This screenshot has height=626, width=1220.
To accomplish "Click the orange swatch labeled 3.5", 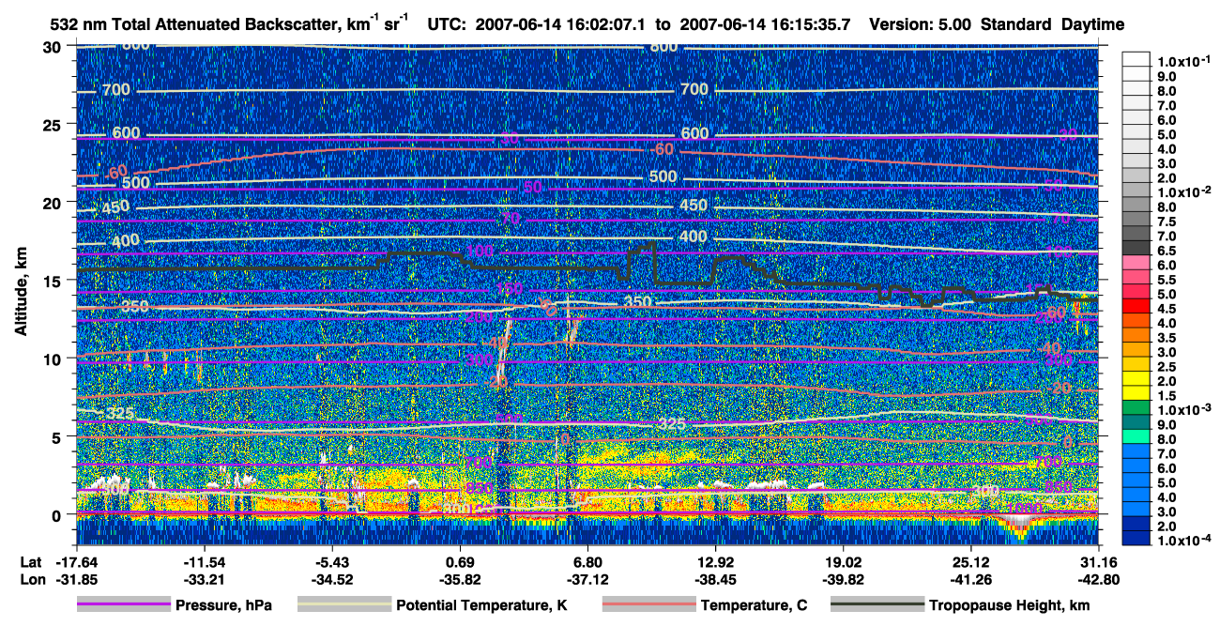I will [x=1136, y=335].
